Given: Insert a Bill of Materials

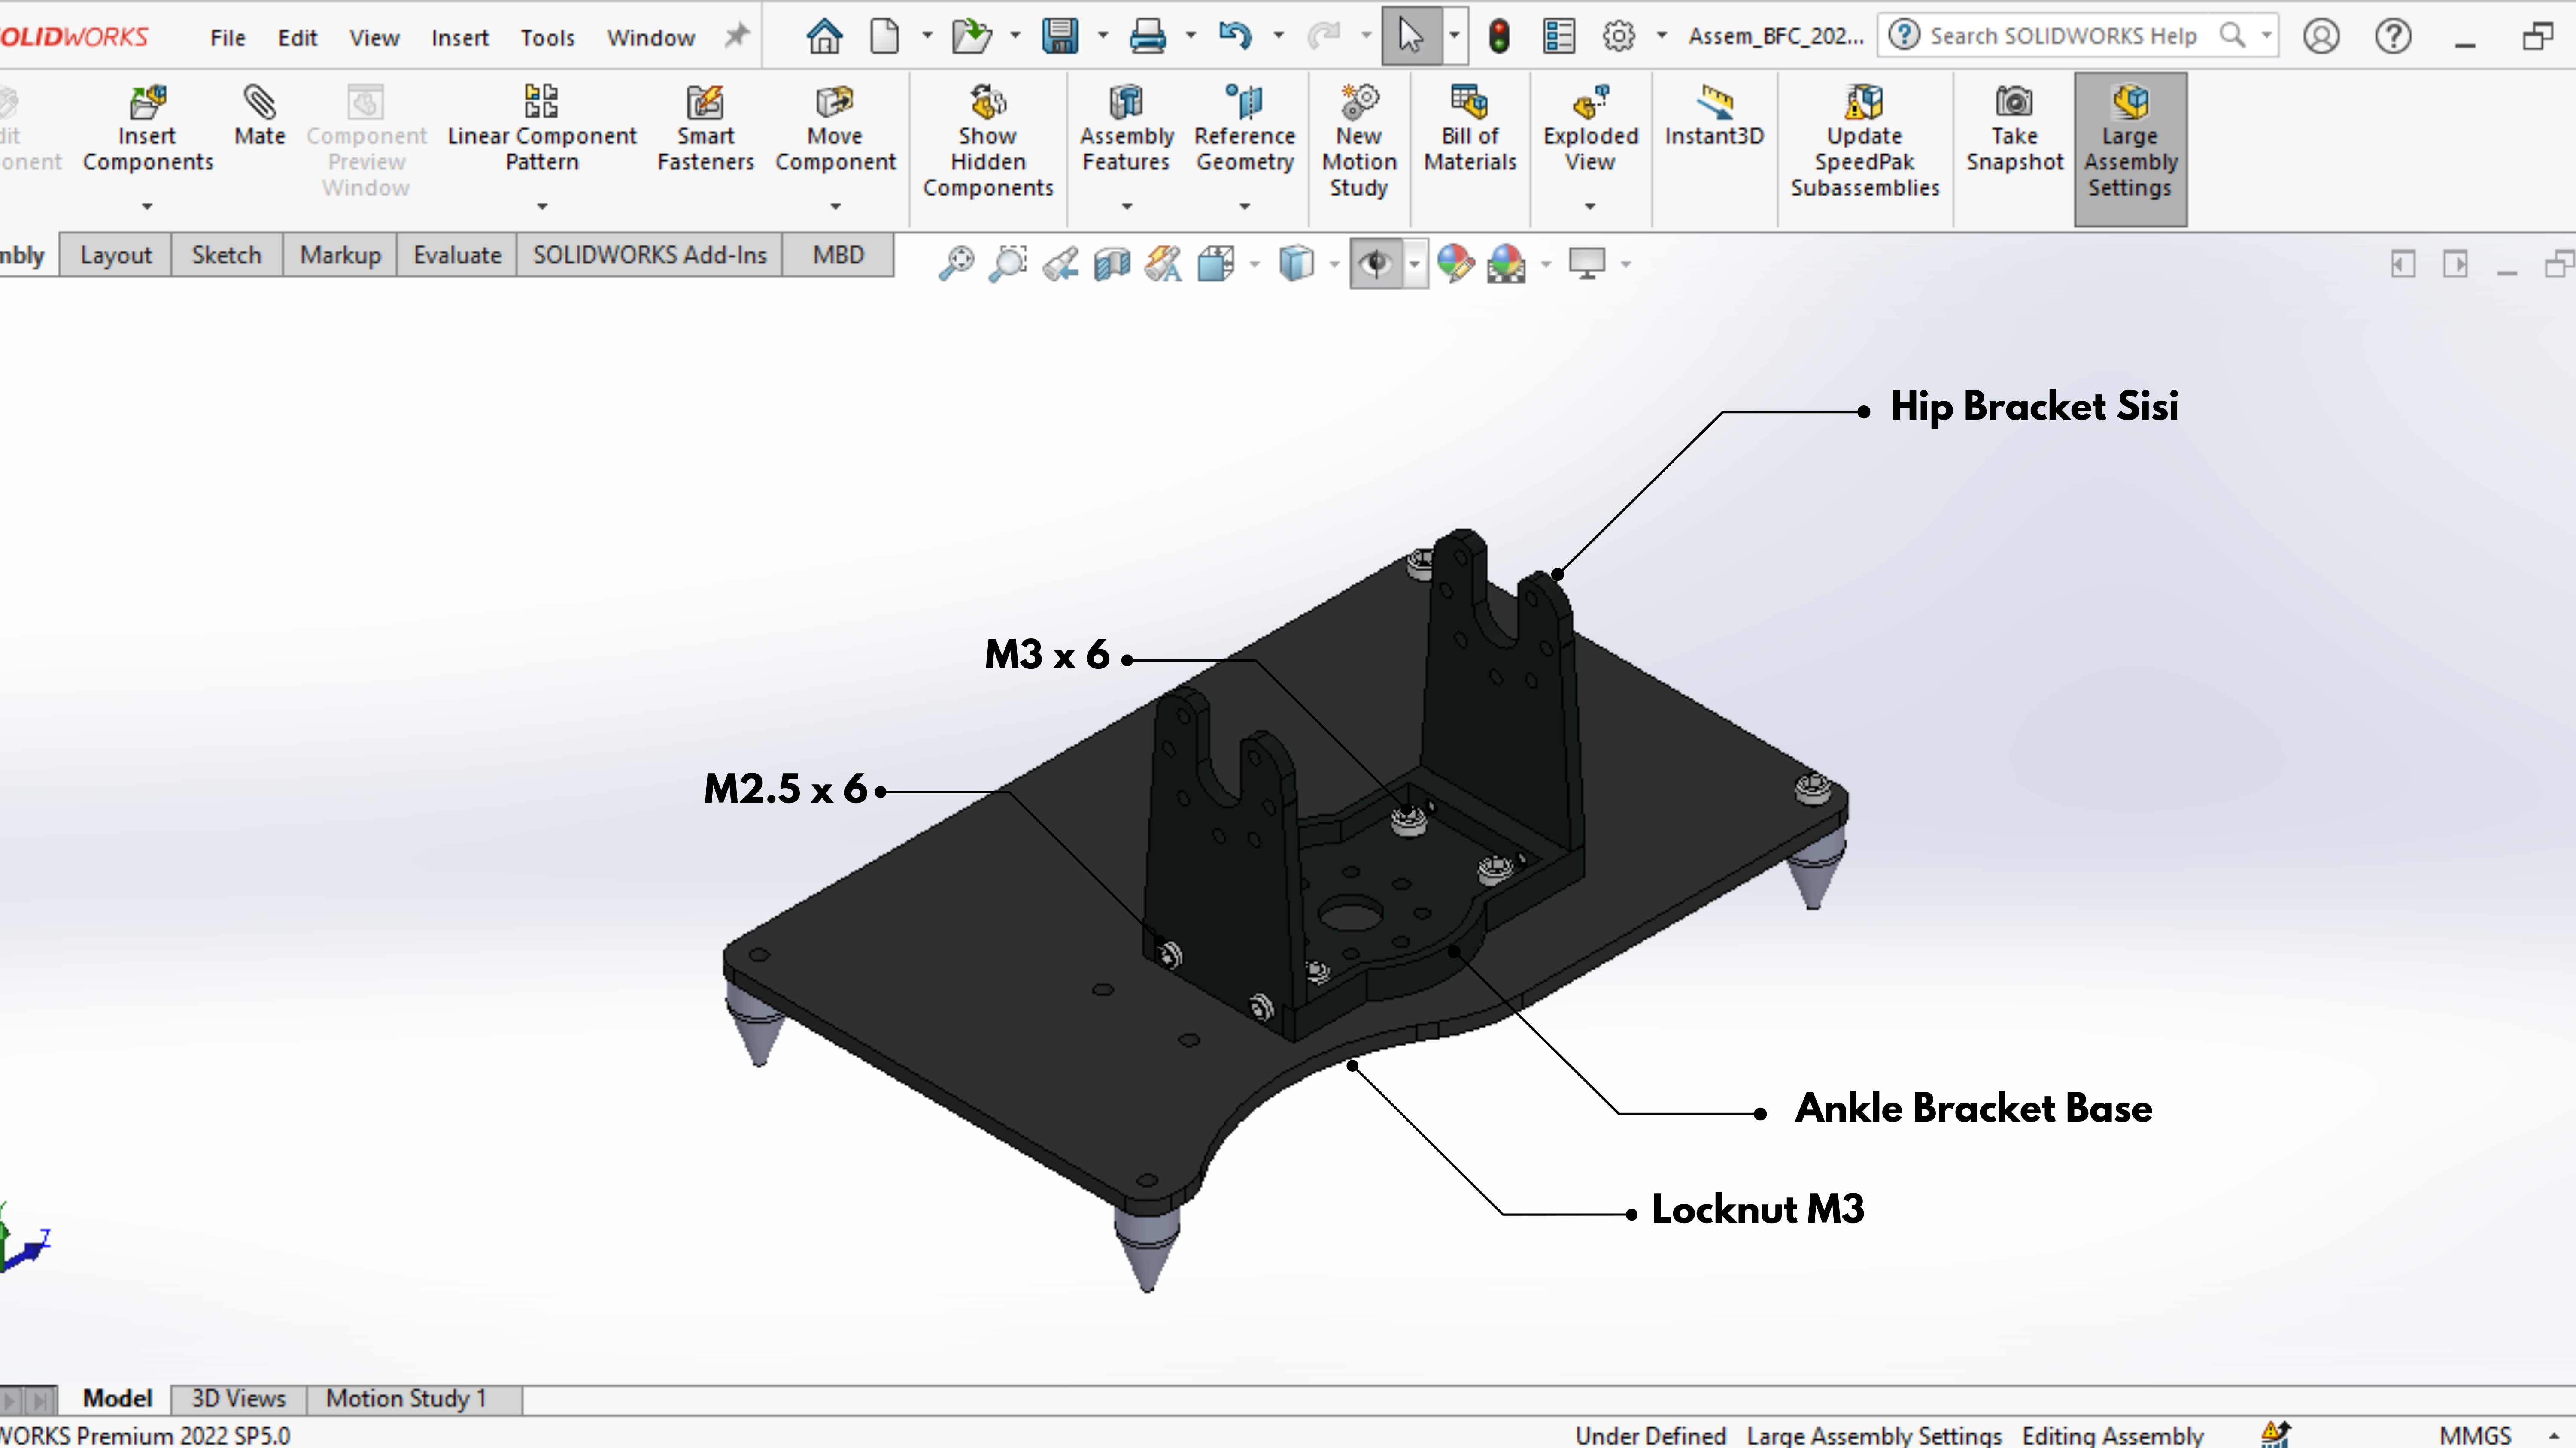Looking at the screenshot, I should [1469, 129].
